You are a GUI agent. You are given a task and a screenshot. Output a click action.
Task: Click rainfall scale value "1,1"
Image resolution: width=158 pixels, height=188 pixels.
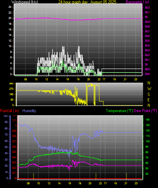pos(14,120)
